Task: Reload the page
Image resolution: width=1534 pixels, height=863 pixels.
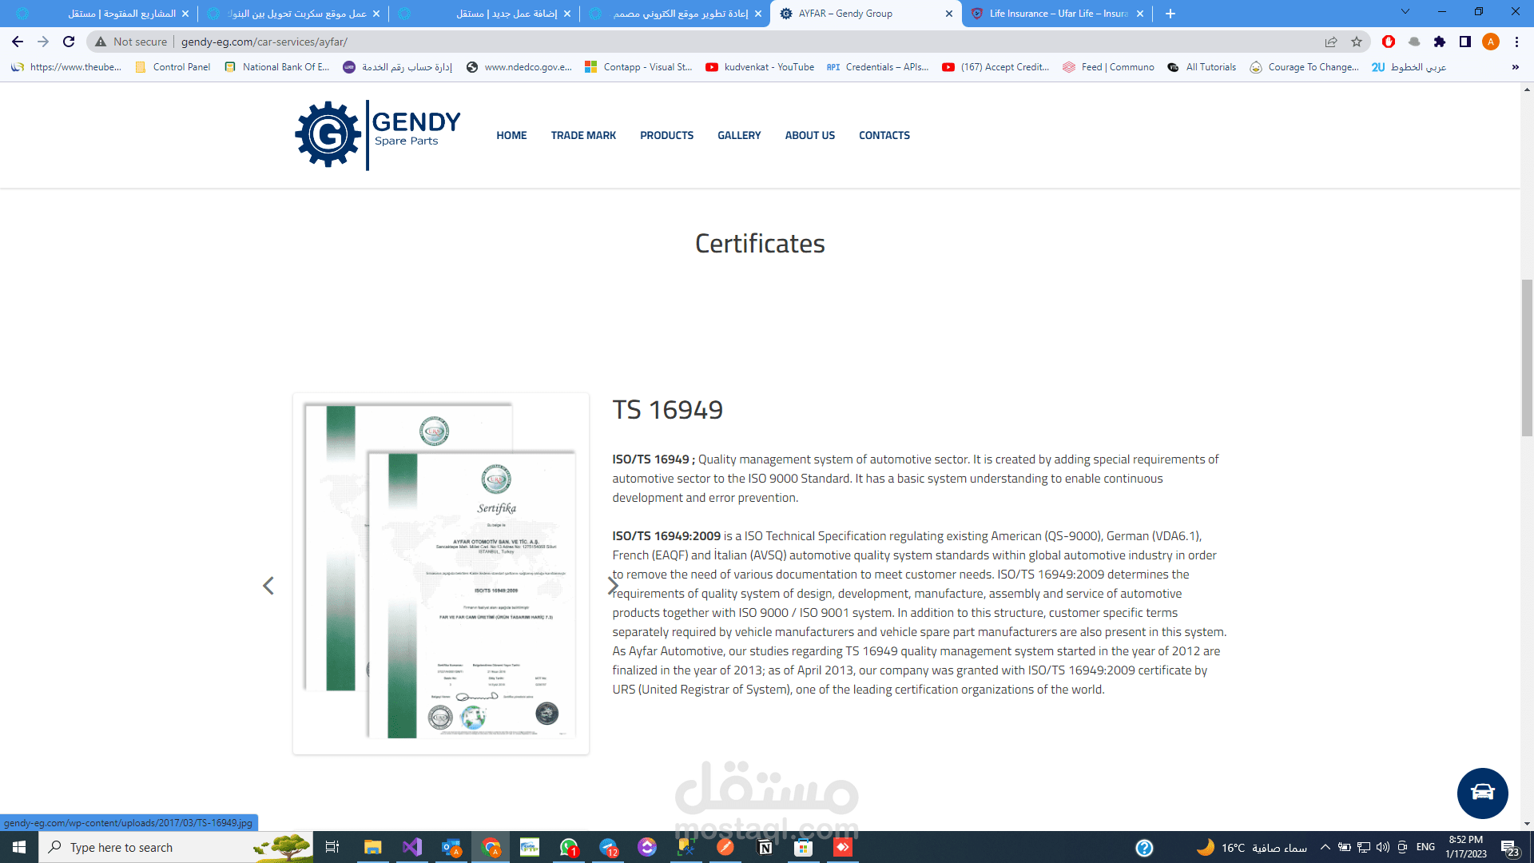Action: click(x=69, y=42)
